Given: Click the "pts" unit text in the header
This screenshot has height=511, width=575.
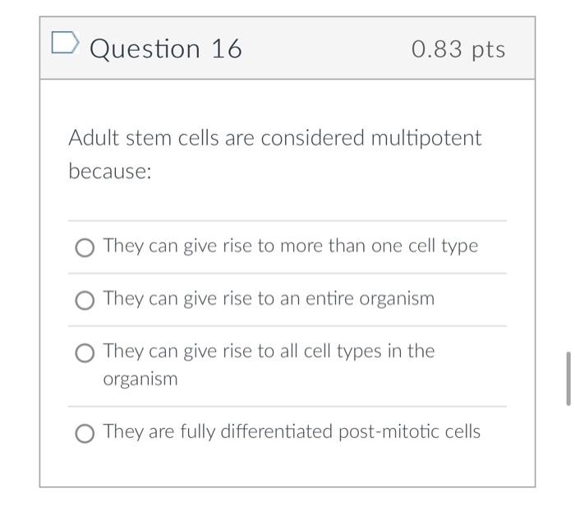Looking at the screenshot, I should pyautogui.click(x=489, y=50).
